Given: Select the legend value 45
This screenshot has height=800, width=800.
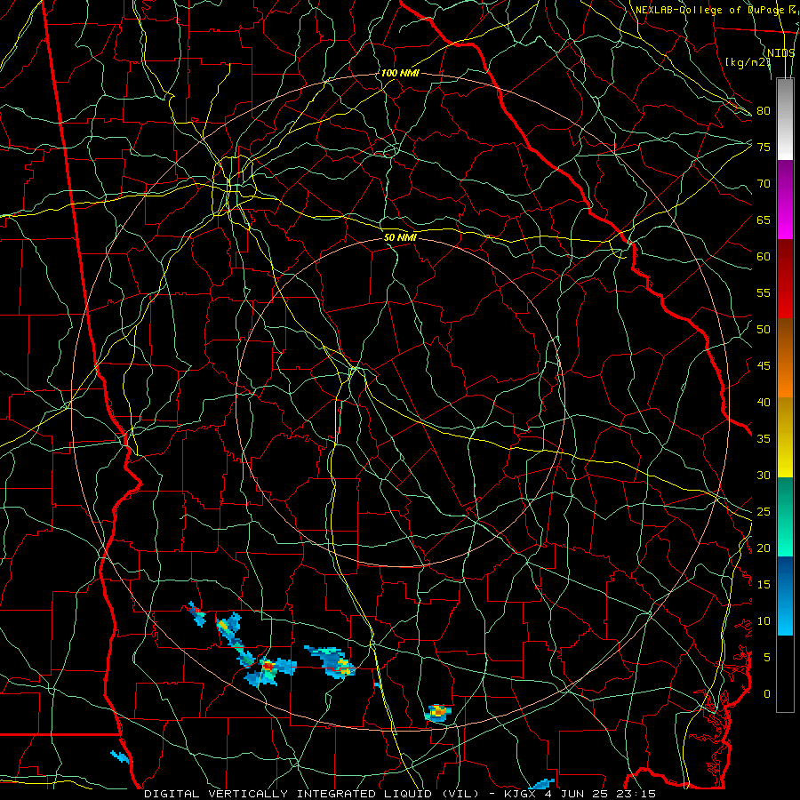Looking at the screenshot, I should [764, 366].
